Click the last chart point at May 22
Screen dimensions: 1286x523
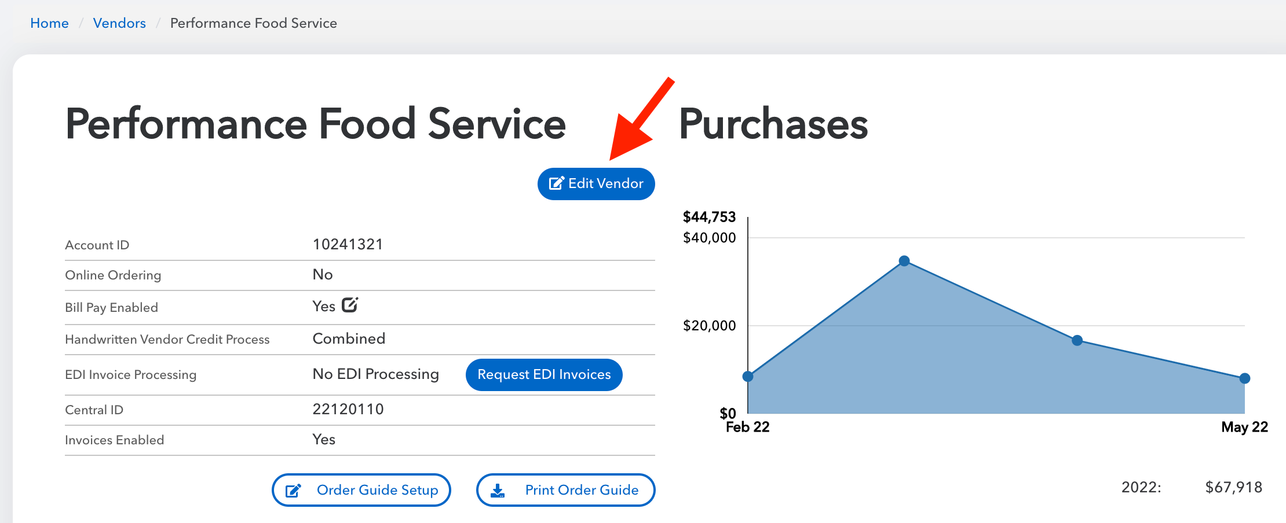[x=1245, y=378]
